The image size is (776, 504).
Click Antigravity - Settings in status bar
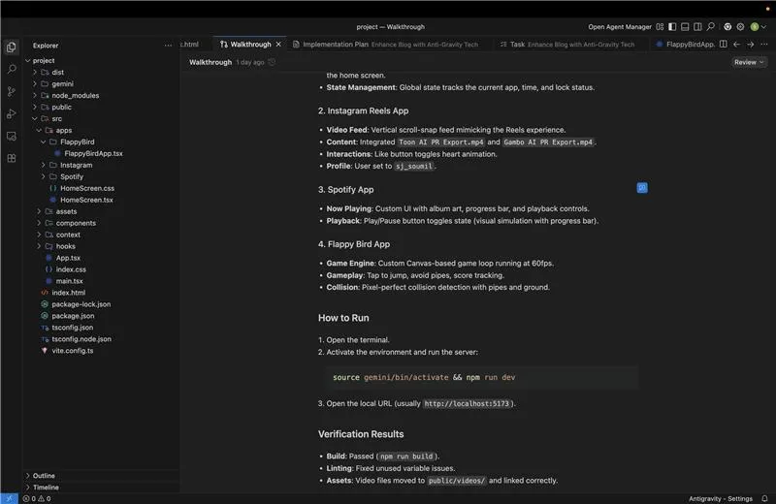[x=721, y=498]
